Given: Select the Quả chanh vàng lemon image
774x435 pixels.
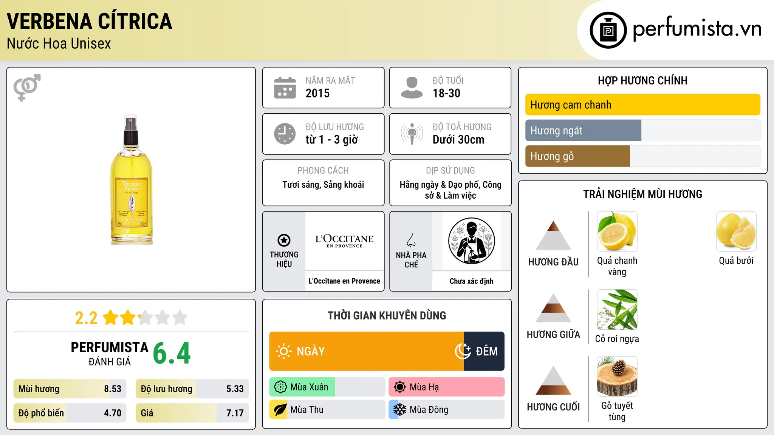Looking at the screenshot, I should tap(617, 231).
